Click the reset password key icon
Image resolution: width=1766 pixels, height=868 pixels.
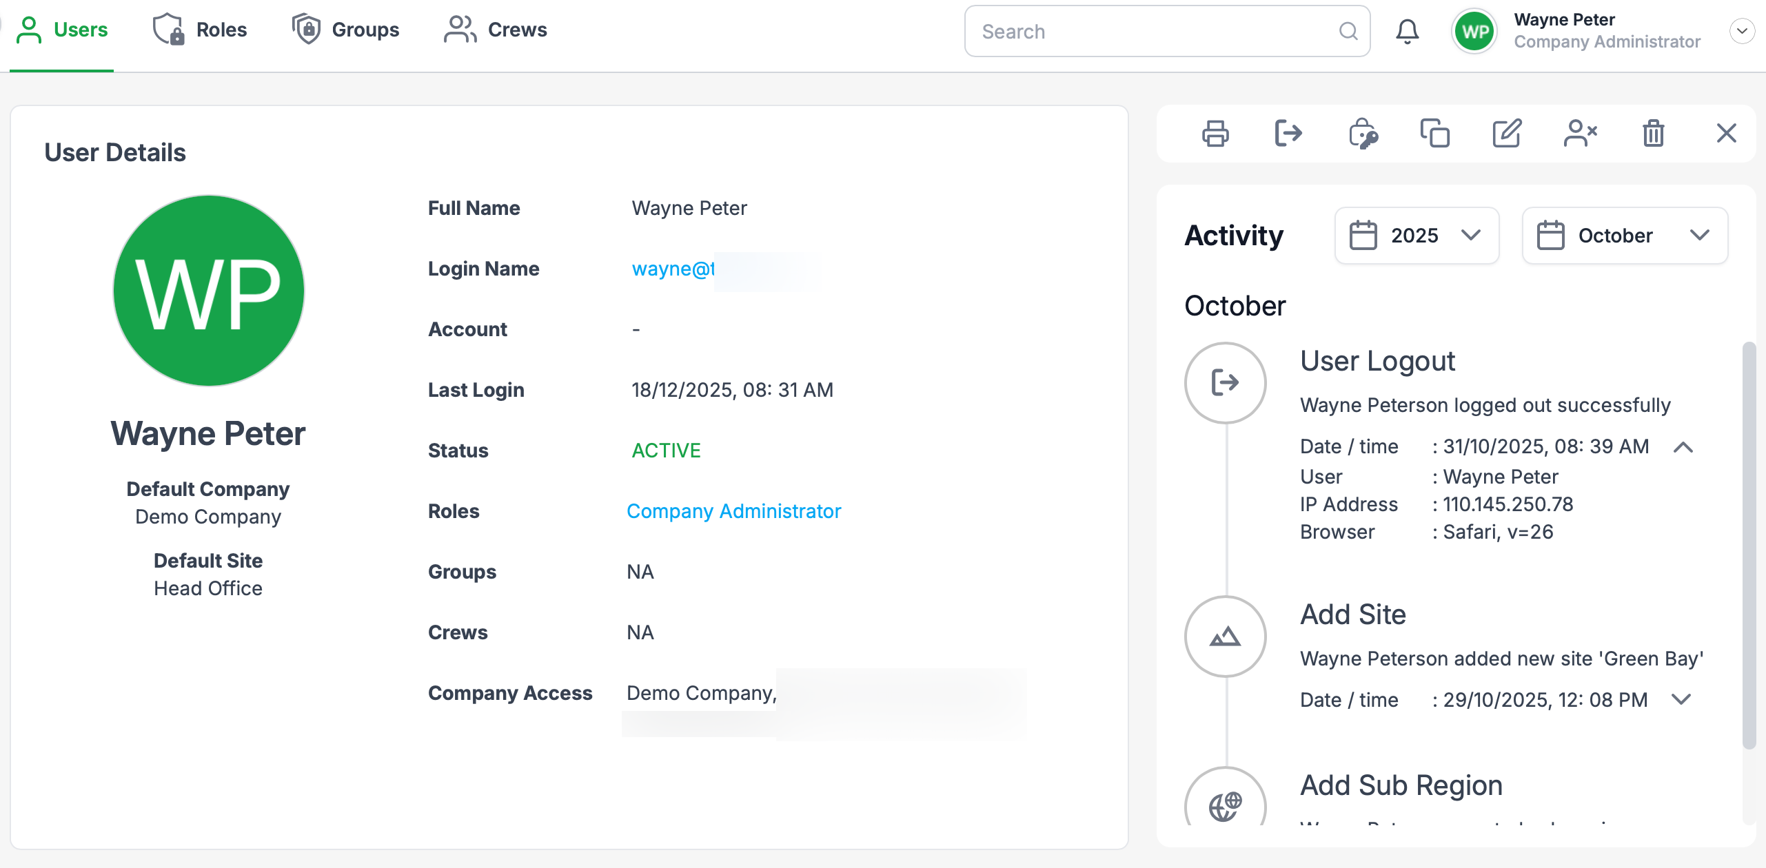tap(1362, 134)
